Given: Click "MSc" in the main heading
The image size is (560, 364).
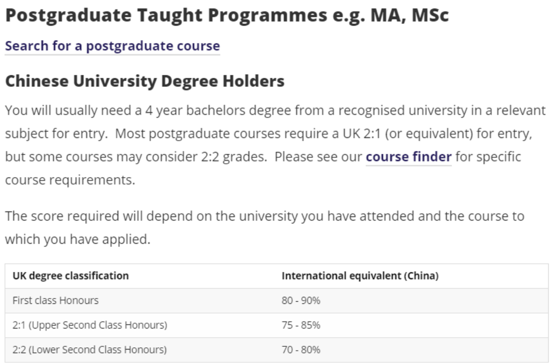Looking at the screenshot, I should 430,16.
